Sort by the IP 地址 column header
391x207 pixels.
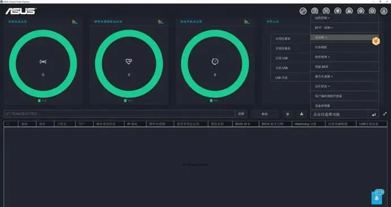coord(135,124)
